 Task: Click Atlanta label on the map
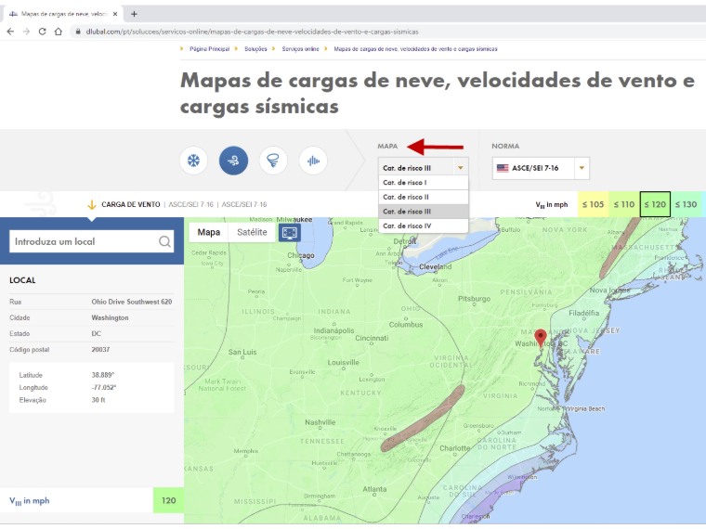click(x=374, y=489)
